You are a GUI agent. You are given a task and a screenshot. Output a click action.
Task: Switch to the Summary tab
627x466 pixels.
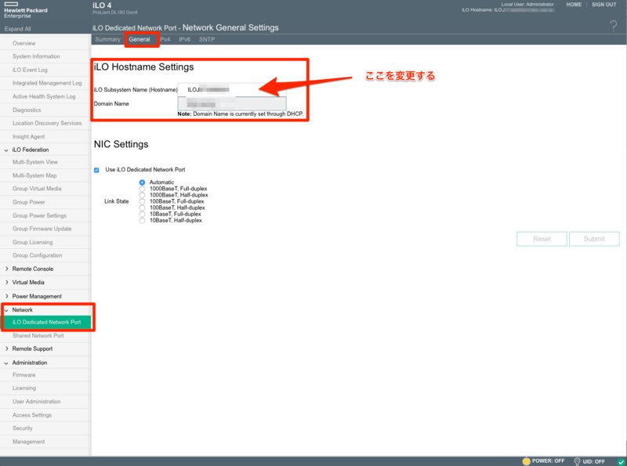coord(107,39)
